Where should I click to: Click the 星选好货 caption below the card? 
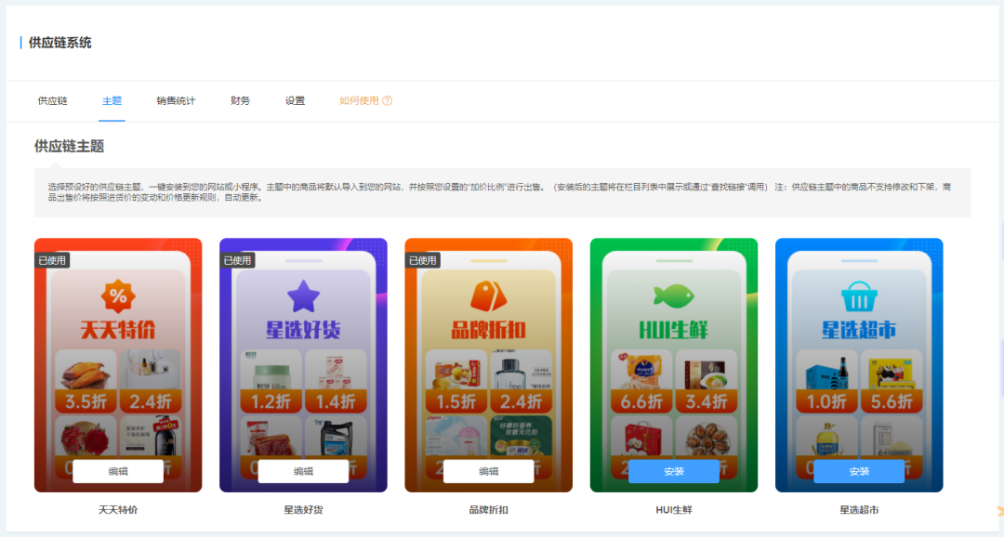pyautogui.click(x=303, y=510)
